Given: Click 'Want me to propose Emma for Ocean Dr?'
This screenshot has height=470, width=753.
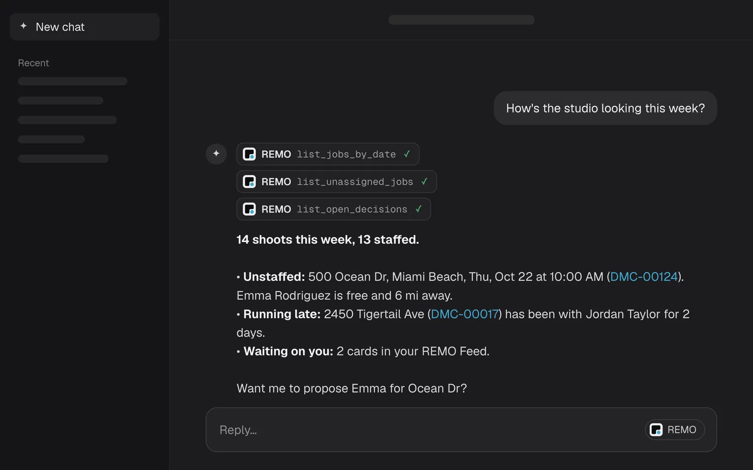Looking at the screenshot, I should tap(352, 388).
